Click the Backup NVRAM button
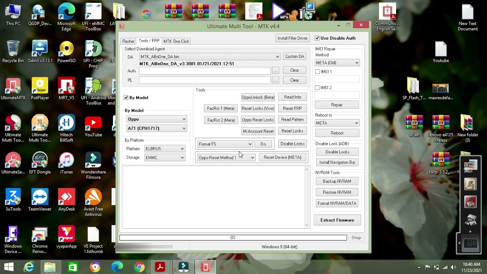 337,181
